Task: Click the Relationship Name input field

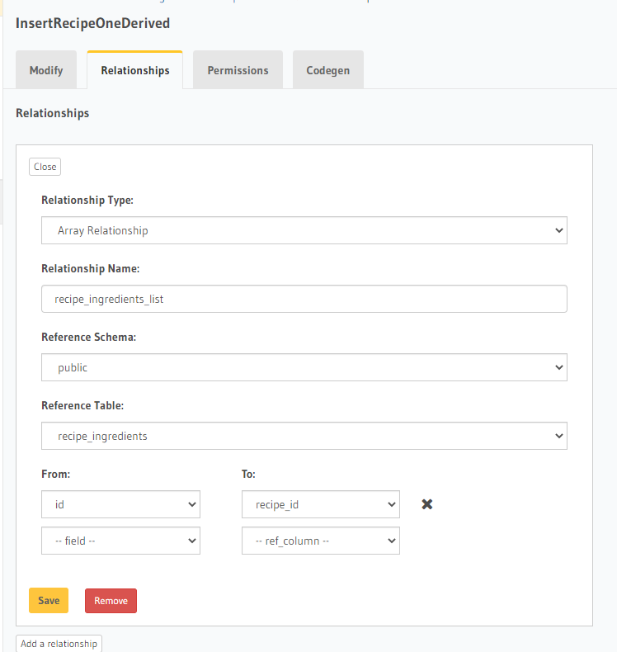Action: [304, 299]
